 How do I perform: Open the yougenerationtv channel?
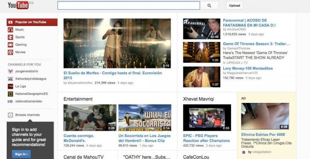pyautogui.click(x=27, y=71)
